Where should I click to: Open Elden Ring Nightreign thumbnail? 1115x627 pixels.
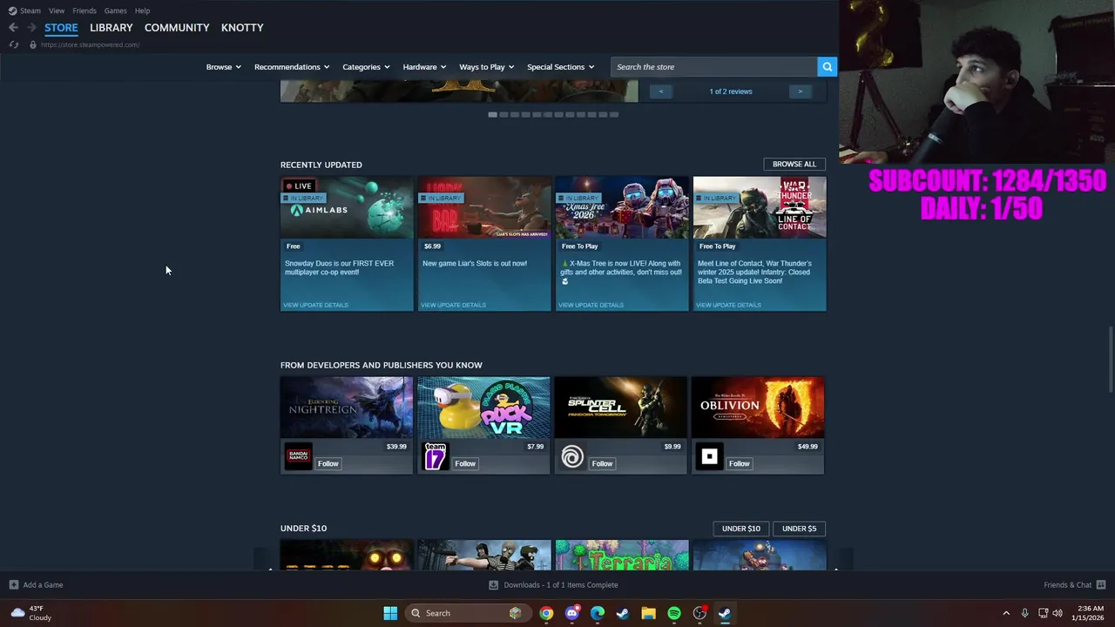point(347,407)
